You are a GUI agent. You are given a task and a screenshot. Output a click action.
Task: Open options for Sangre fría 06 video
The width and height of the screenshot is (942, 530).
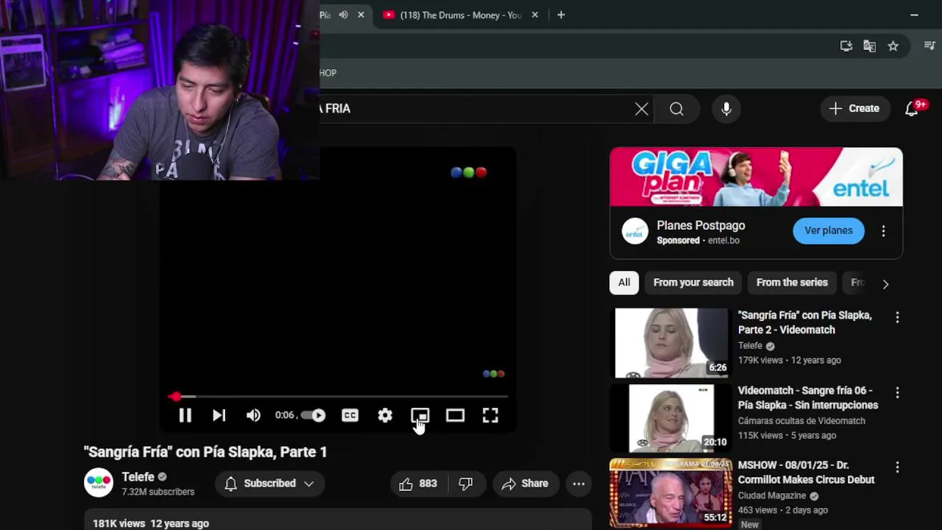pos(897,392)
